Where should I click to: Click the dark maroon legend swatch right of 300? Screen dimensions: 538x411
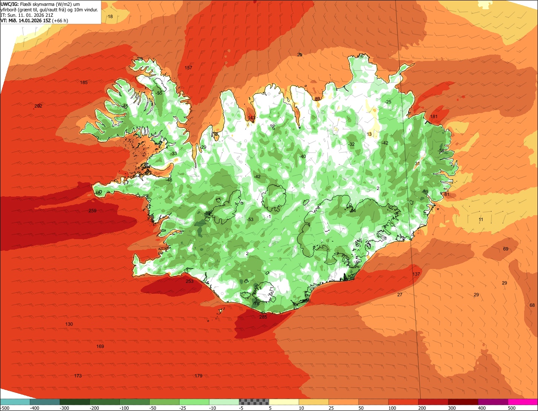[x=463, y=402]
